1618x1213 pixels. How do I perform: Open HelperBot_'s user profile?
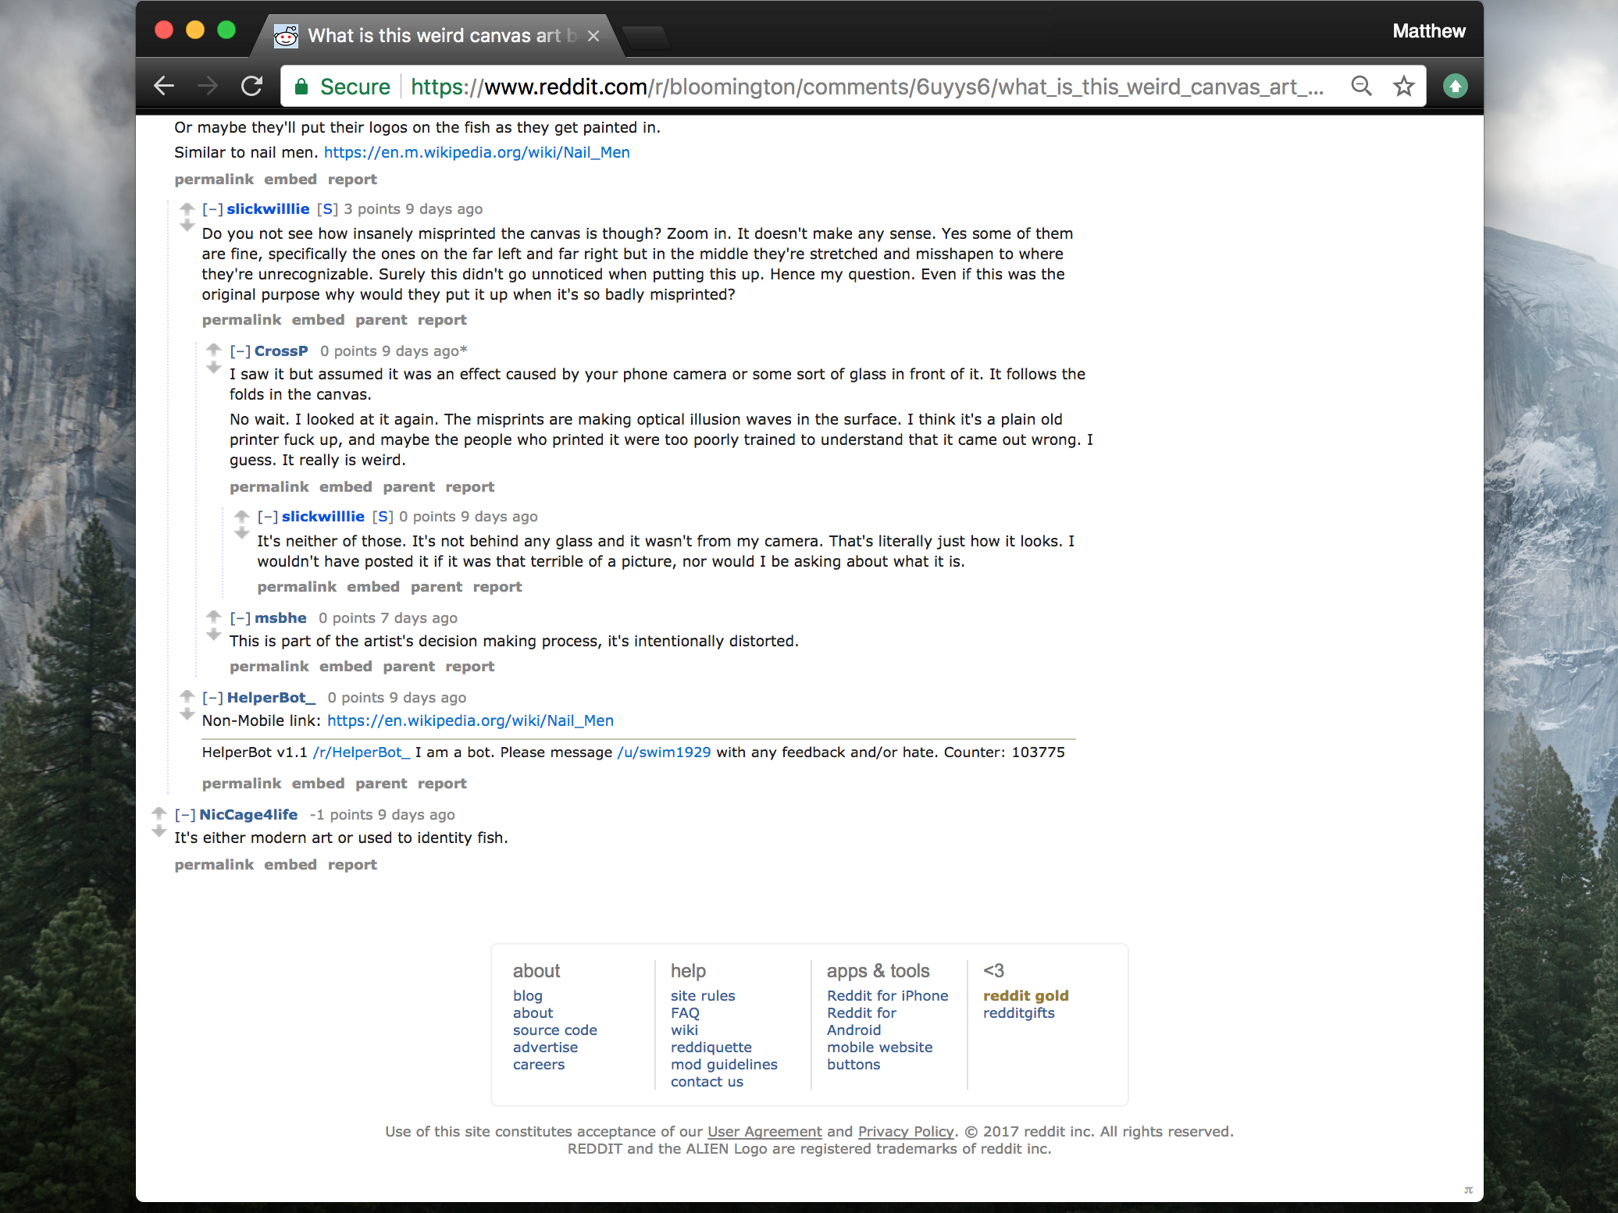271,698
